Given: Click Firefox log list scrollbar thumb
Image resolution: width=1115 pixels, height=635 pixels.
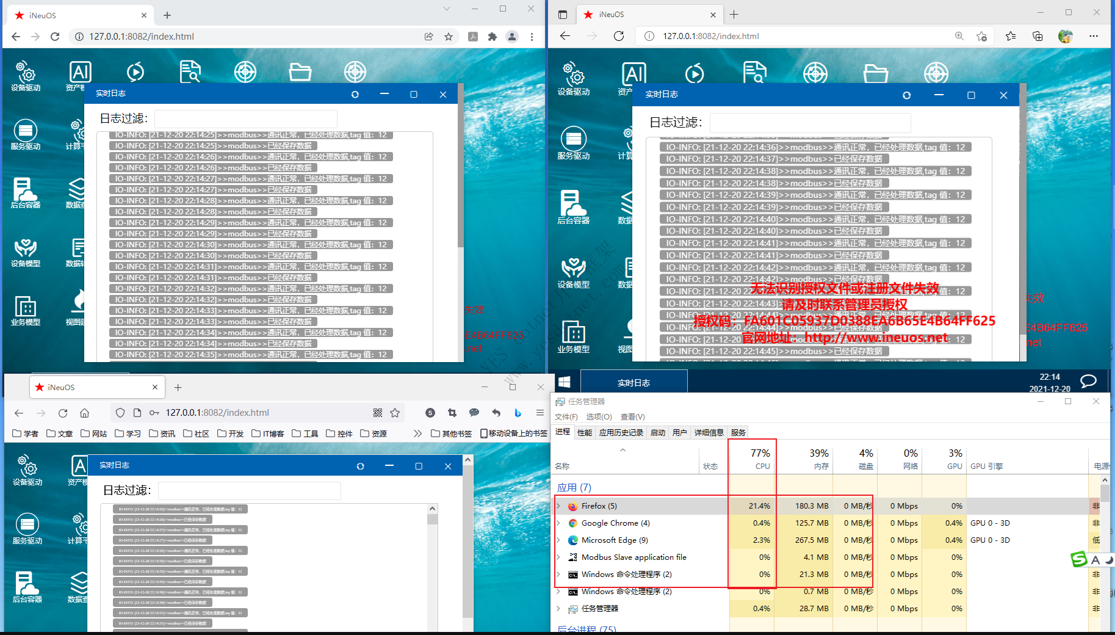Looking at the screenshot, I should tap(432, 520).
